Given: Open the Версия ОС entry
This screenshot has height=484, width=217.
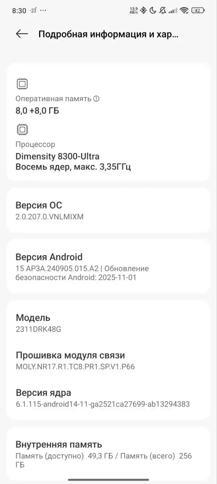Looking at the screenshot, I should pos(108,210).
